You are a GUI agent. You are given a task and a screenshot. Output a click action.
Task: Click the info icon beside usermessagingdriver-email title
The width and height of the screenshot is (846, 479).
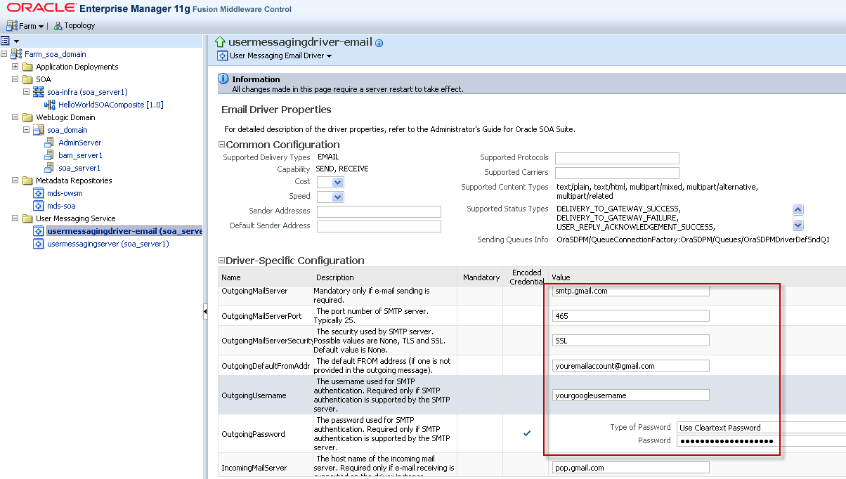pyautogui.click(x=379, y=43)
